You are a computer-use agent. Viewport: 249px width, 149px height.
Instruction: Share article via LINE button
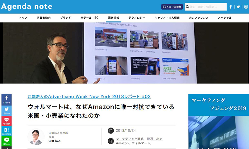click(x=6, y=141)
